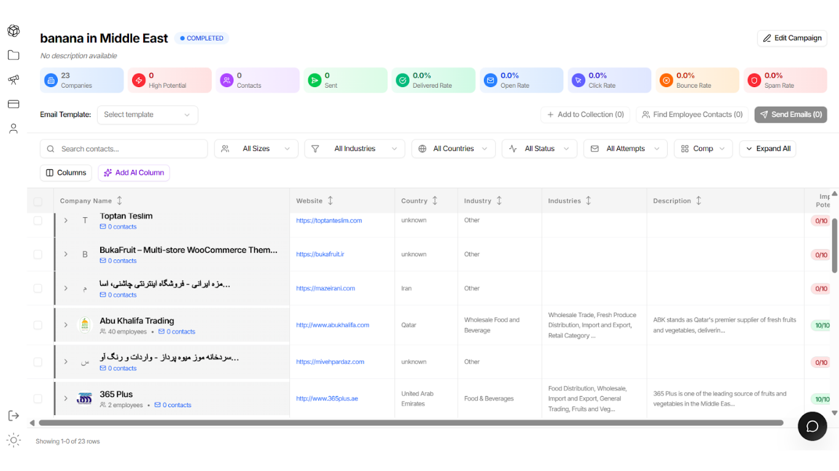839x471 pixels.
Task: Open the abukhalifa.com website link
Action: click(x=332, y=325)
